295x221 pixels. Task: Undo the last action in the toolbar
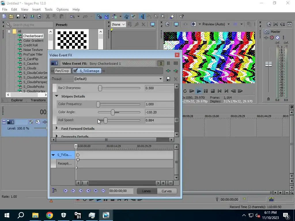click(x=72, y=16)
